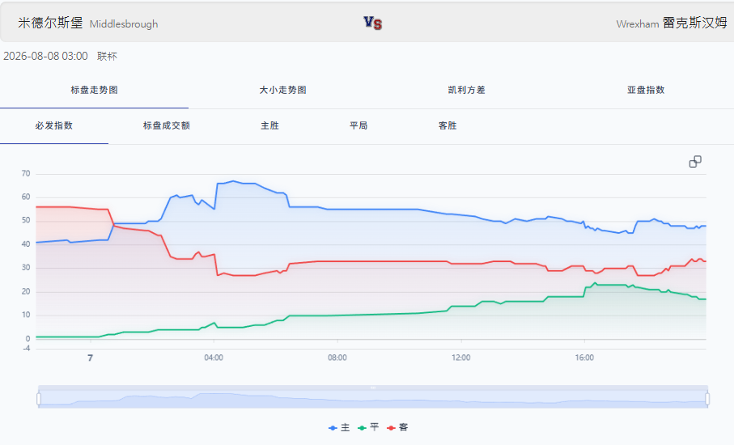Click the Middlesbrough English name

(124, 23)
